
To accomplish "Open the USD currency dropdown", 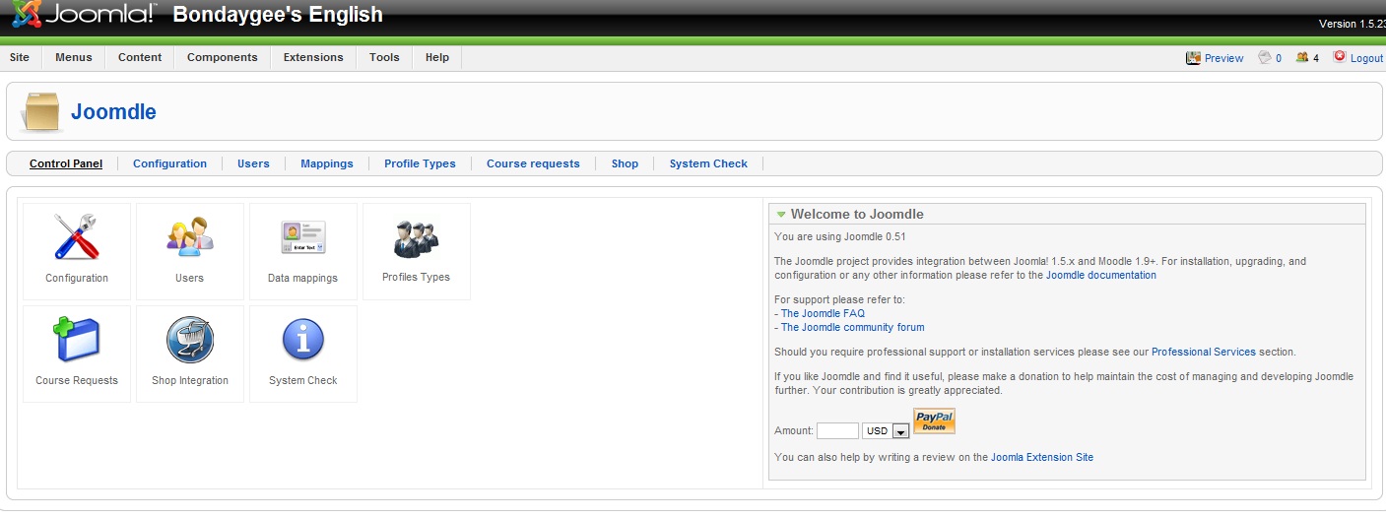I will coord(899,431).
